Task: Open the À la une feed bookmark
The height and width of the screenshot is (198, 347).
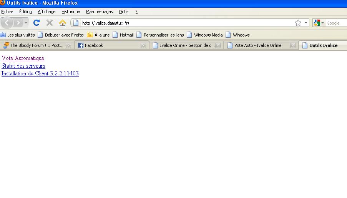Action: (98, 35)
